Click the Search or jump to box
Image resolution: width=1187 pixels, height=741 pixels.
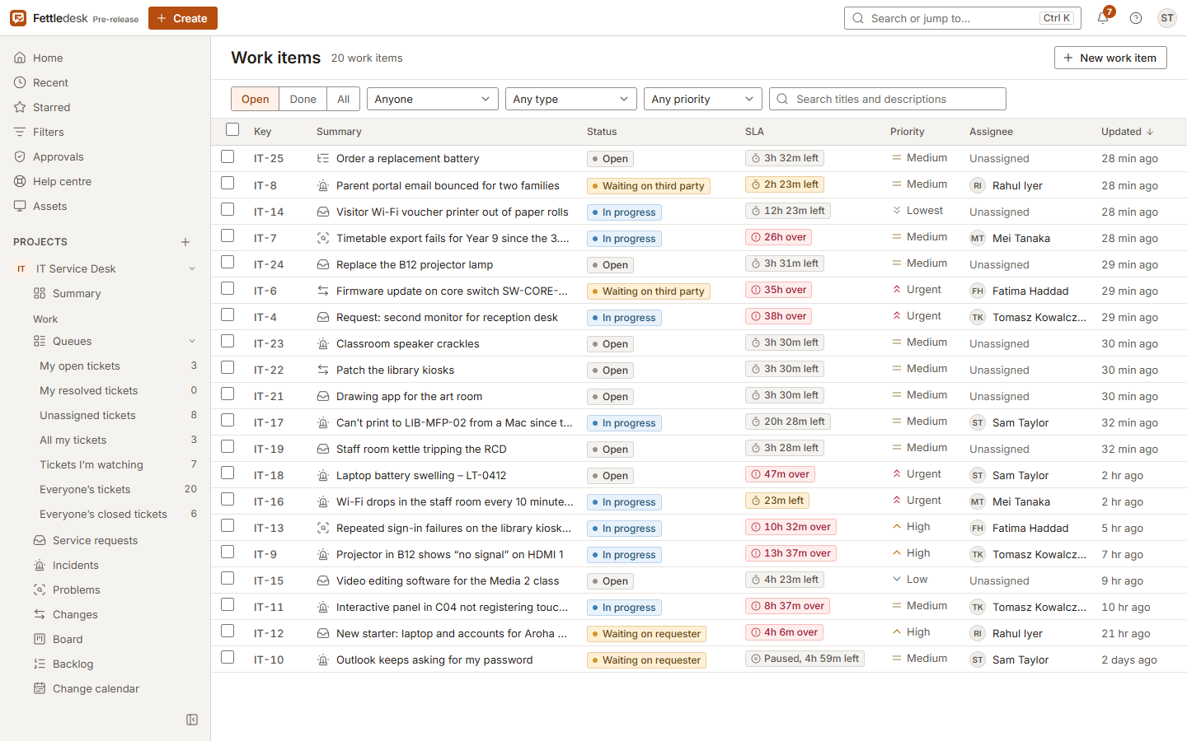pos(963,18)
